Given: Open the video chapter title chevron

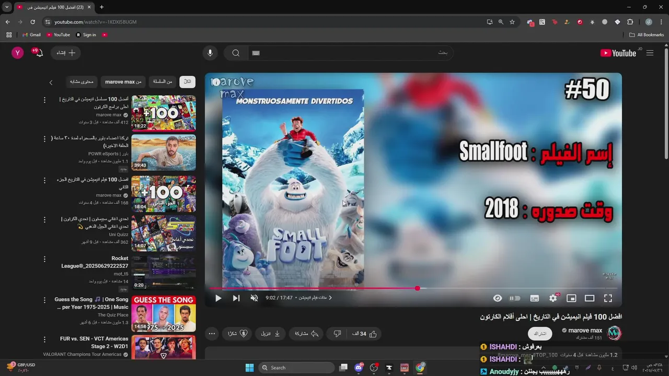Looking at the screenshot, I should tap(330, 298).
